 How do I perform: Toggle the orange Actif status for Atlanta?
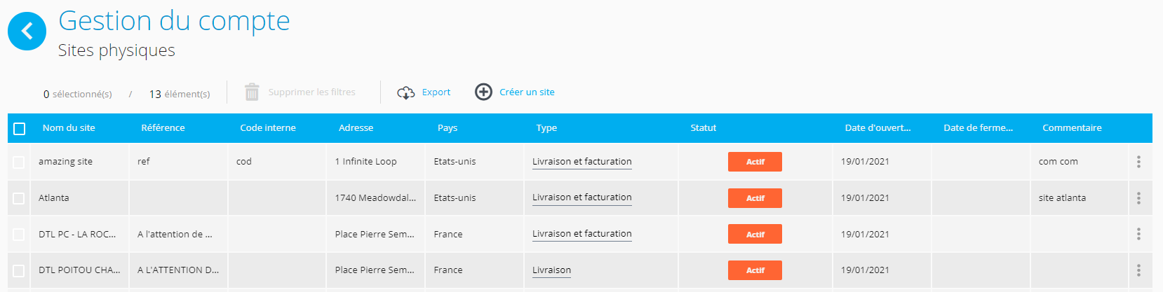point(755,198)
